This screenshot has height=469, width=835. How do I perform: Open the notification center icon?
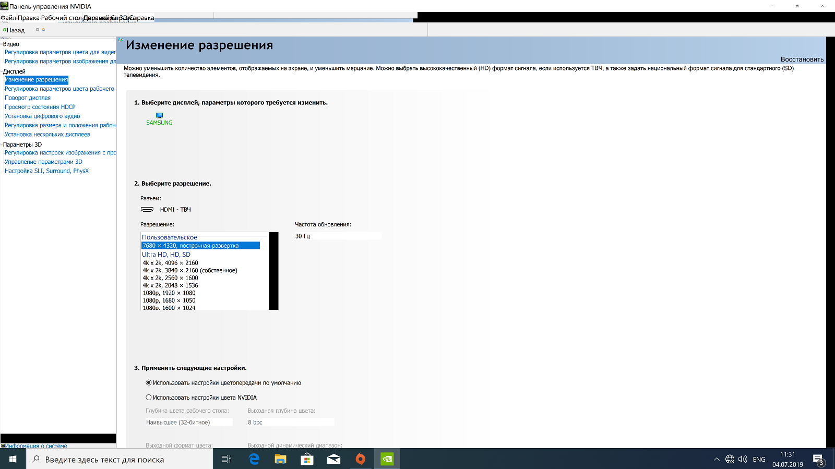tap(818, 460)
